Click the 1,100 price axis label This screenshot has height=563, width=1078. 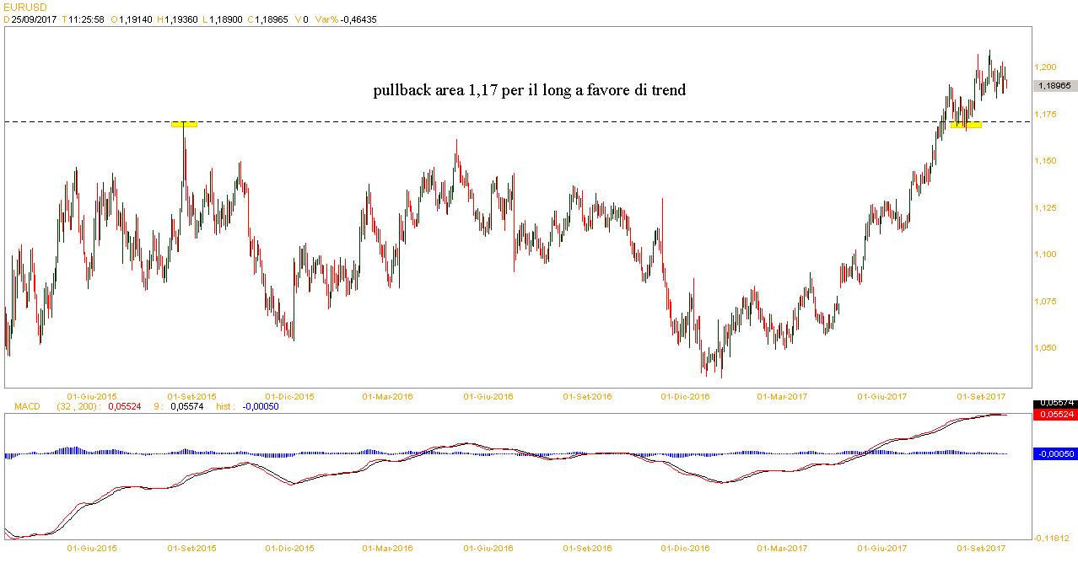1046,254
